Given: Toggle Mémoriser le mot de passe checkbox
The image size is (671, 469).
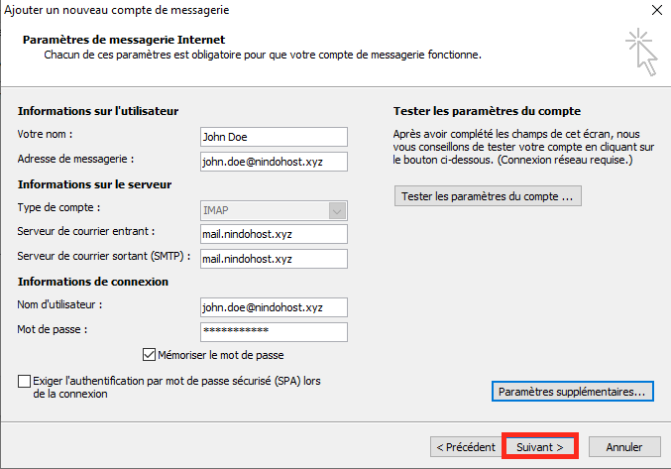Looking at the screenshot, I should click(150, 354).
